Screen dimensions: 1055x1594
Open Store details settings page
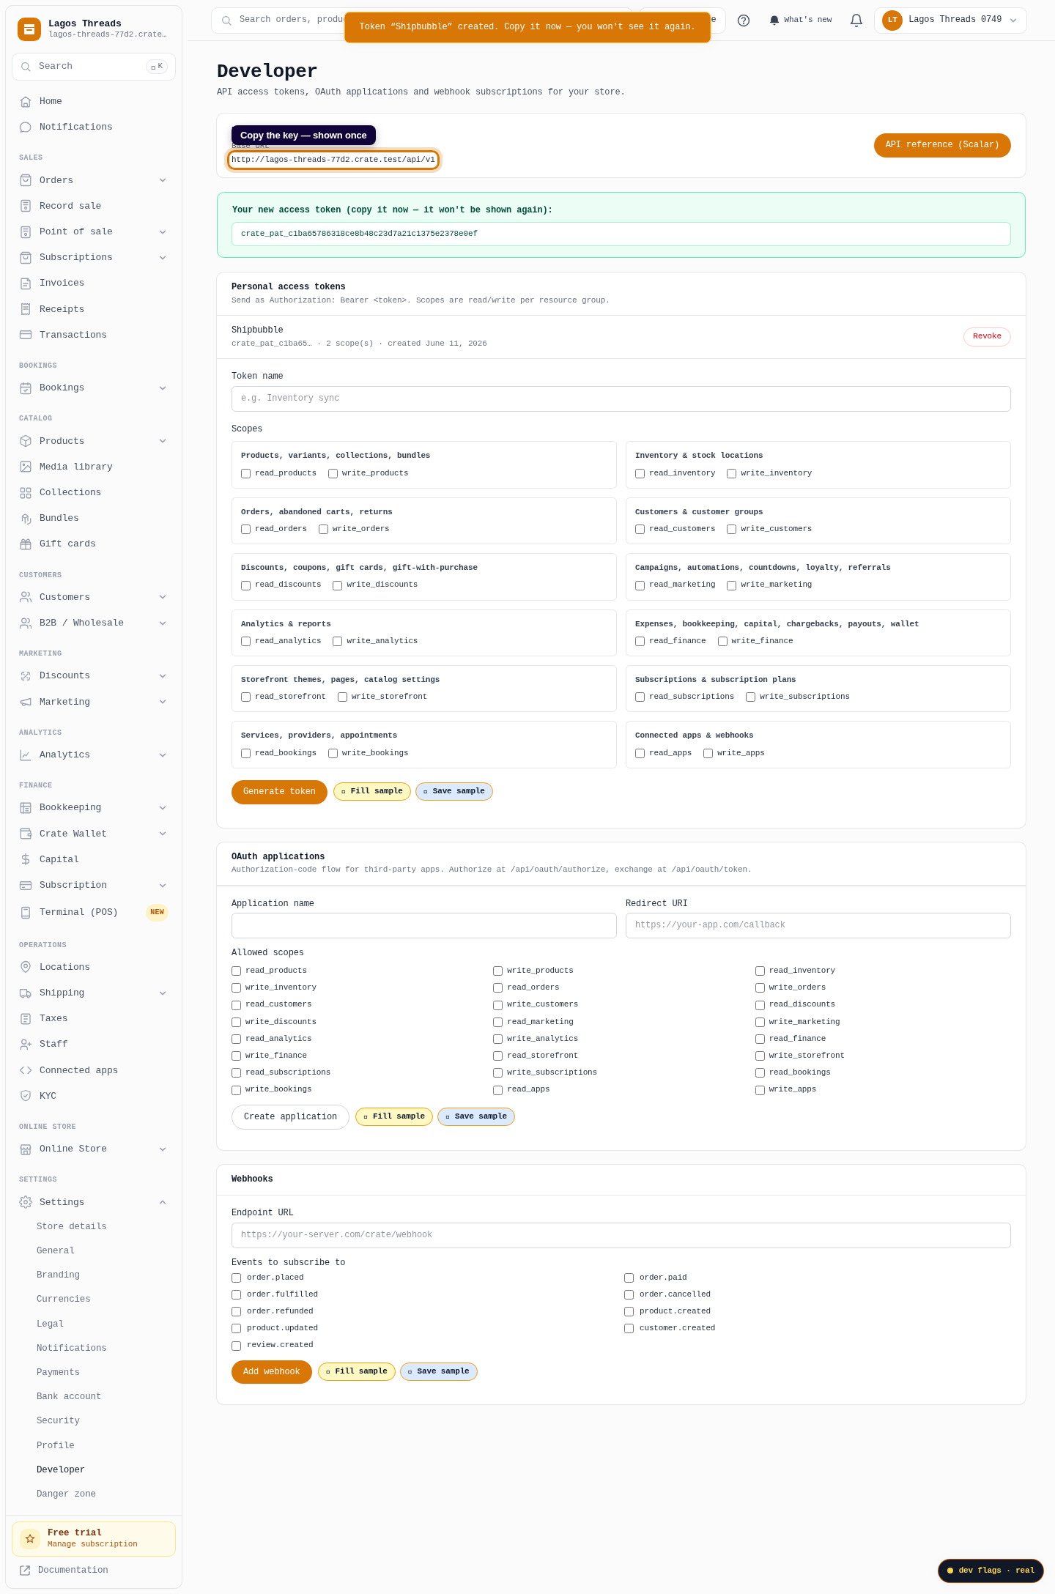point(72,1226)
